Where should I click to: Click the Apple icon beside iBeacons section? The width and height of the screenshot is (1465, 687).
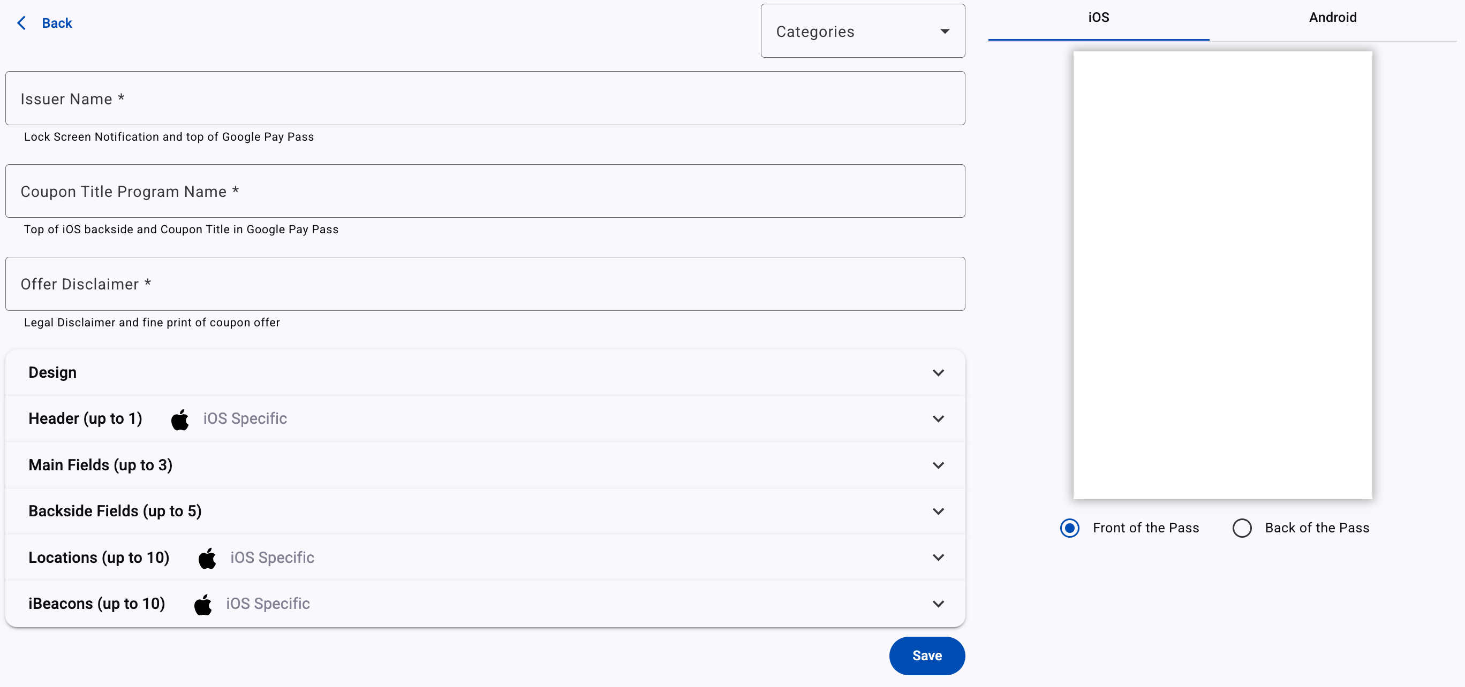(x=203, y=604)
